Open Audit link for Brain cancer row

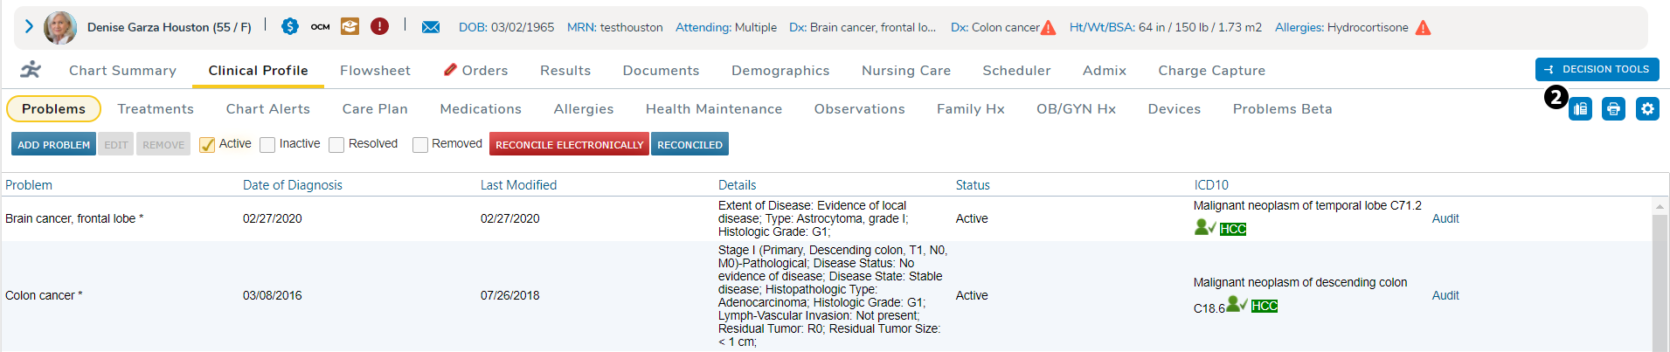(x=1445, y=218)
